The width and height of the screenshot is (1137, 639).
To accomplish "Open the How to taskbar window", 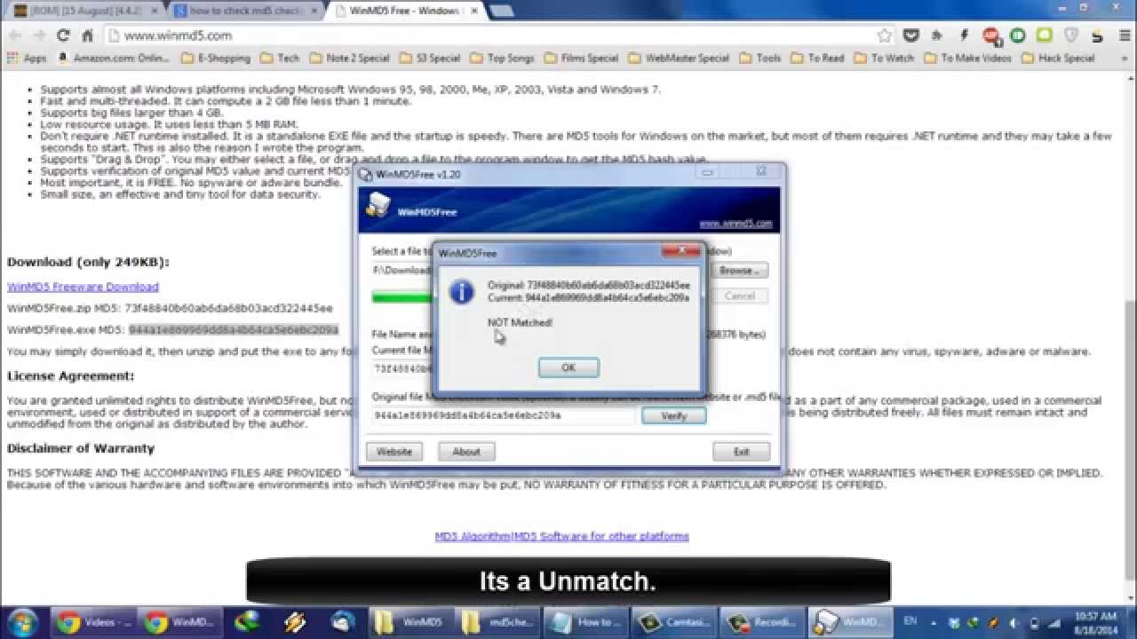I will click(584, 622).
